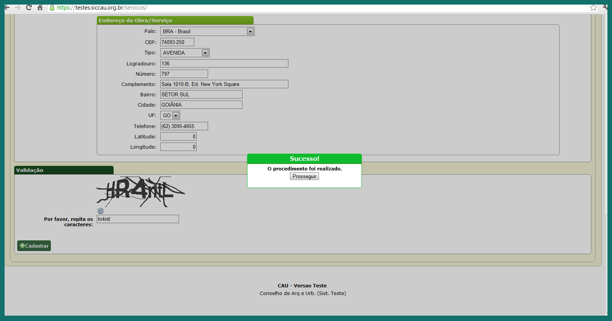Click the captcha text input field
The image size is (612, 321).
pyautogui.click(x=138, y=219)
